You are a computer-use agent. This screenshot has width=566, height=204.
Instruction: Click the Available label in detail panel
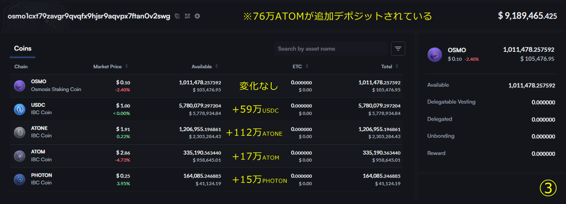tap(438, 85)
